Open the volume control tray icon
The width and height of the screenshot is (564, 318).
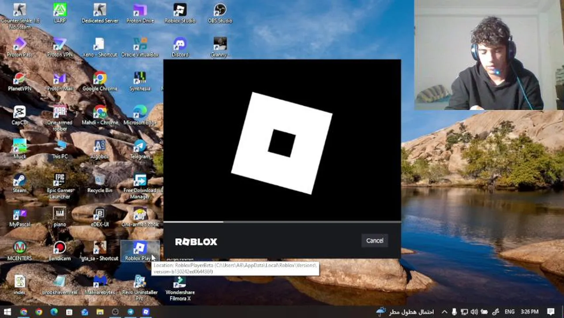pos(474,312)
